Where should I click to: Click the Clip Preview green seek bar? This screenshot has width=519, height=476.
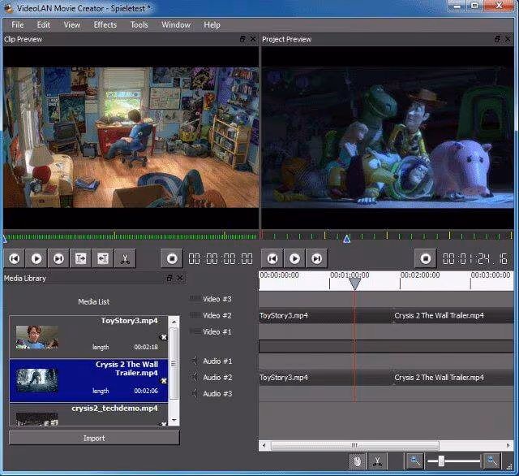pyautogui.click(x=131, y=236)
